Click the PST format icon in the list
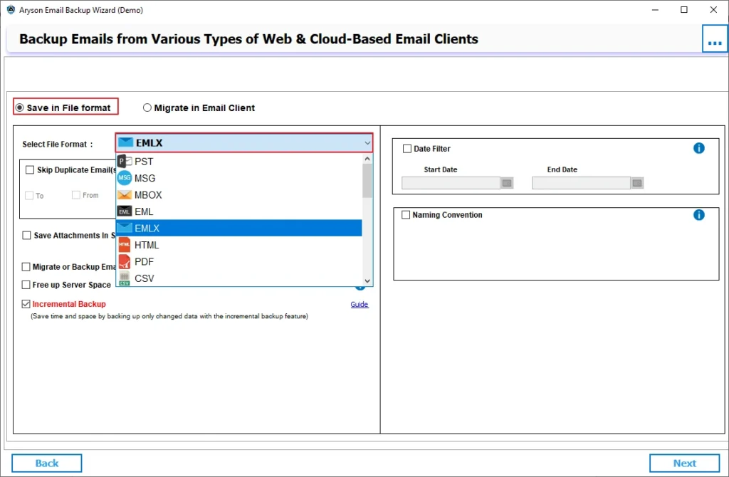729x477 pixels. pyautogui.click(x=124, y=162)
